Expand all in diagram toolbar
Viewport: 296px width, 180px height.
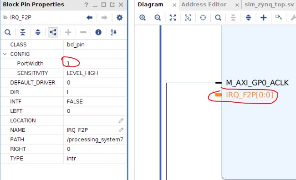(249, 18)
